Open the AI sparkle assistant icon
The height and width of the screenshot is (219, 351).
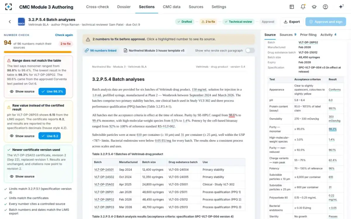341,7
